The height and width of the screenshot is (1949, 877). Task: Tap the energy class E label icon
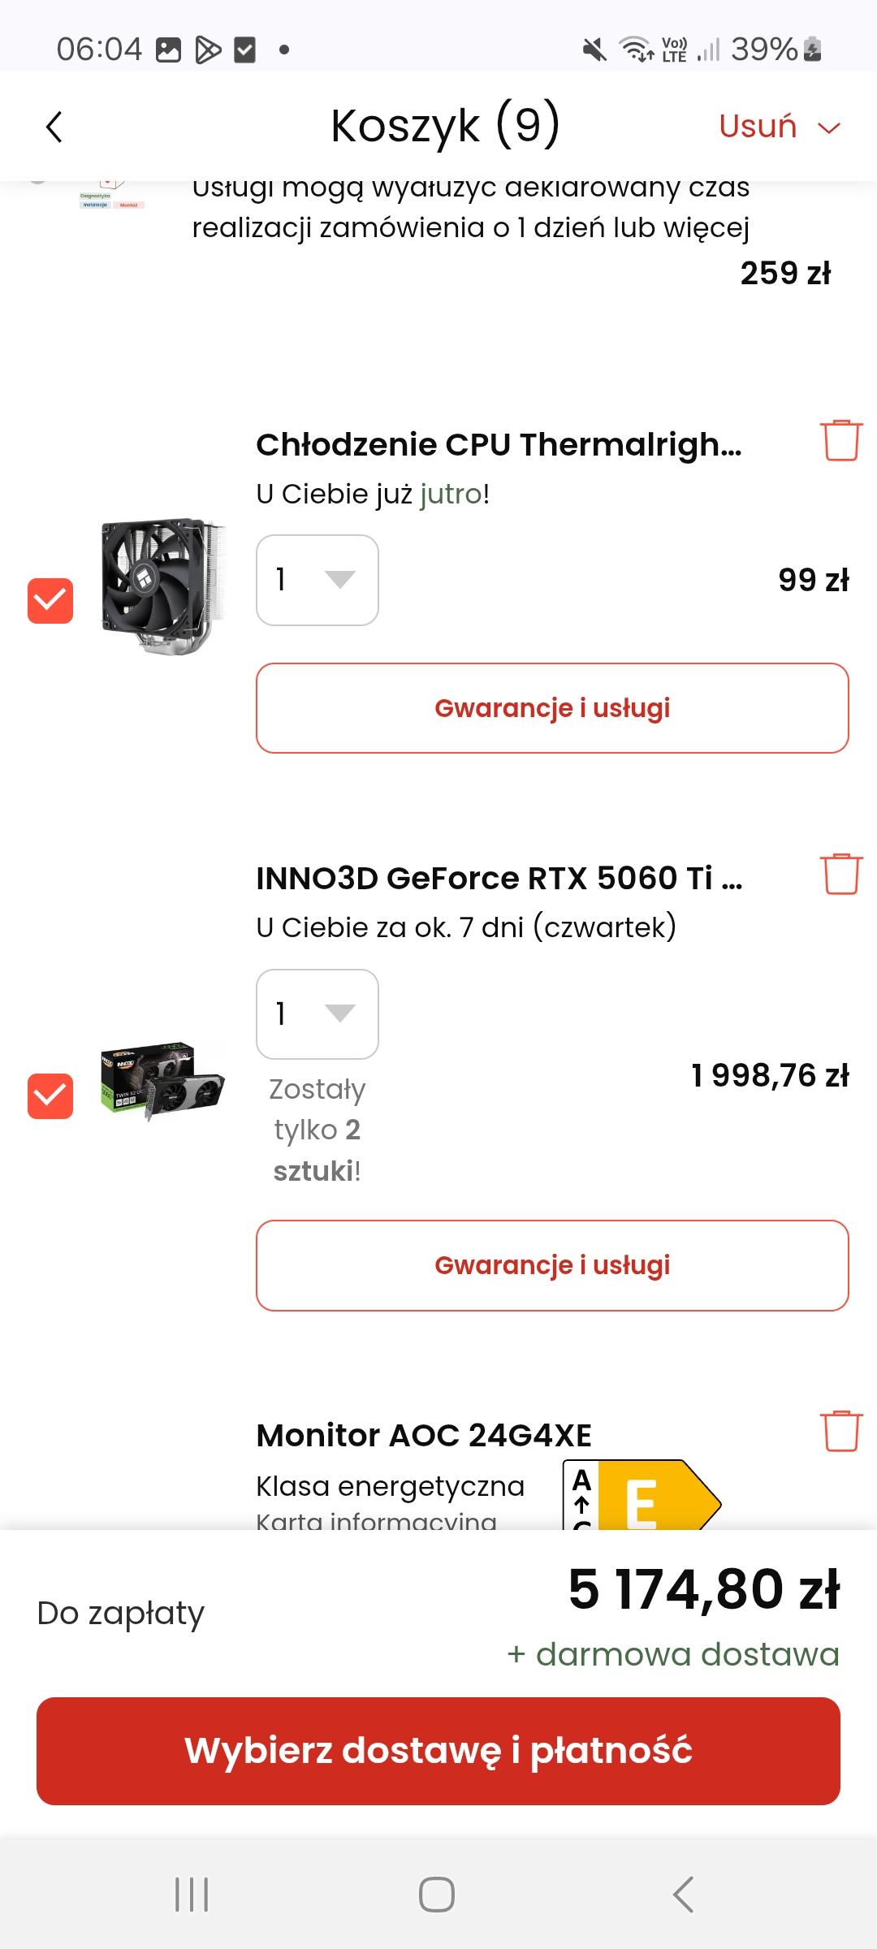click(642, 1497)
